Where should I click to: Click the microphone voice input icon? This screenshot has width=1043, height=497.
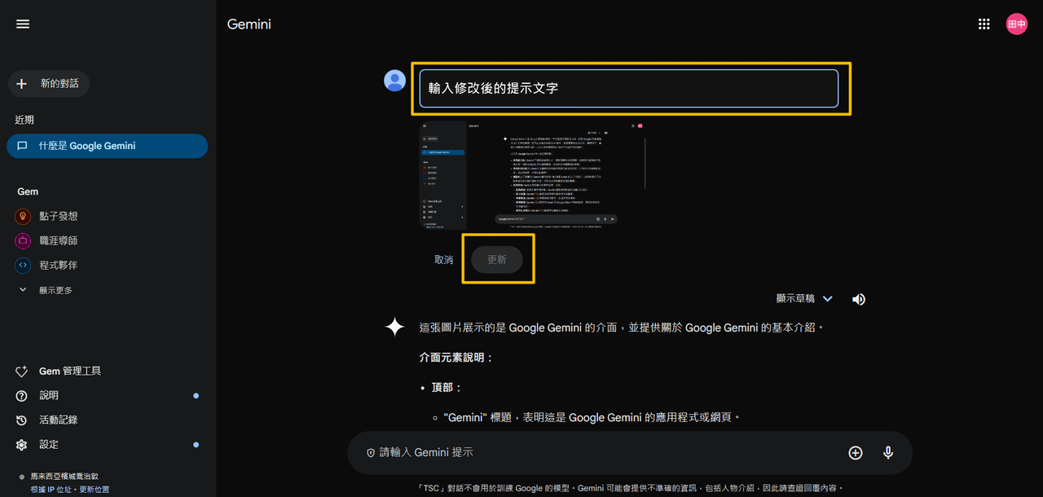click(888, 453)
